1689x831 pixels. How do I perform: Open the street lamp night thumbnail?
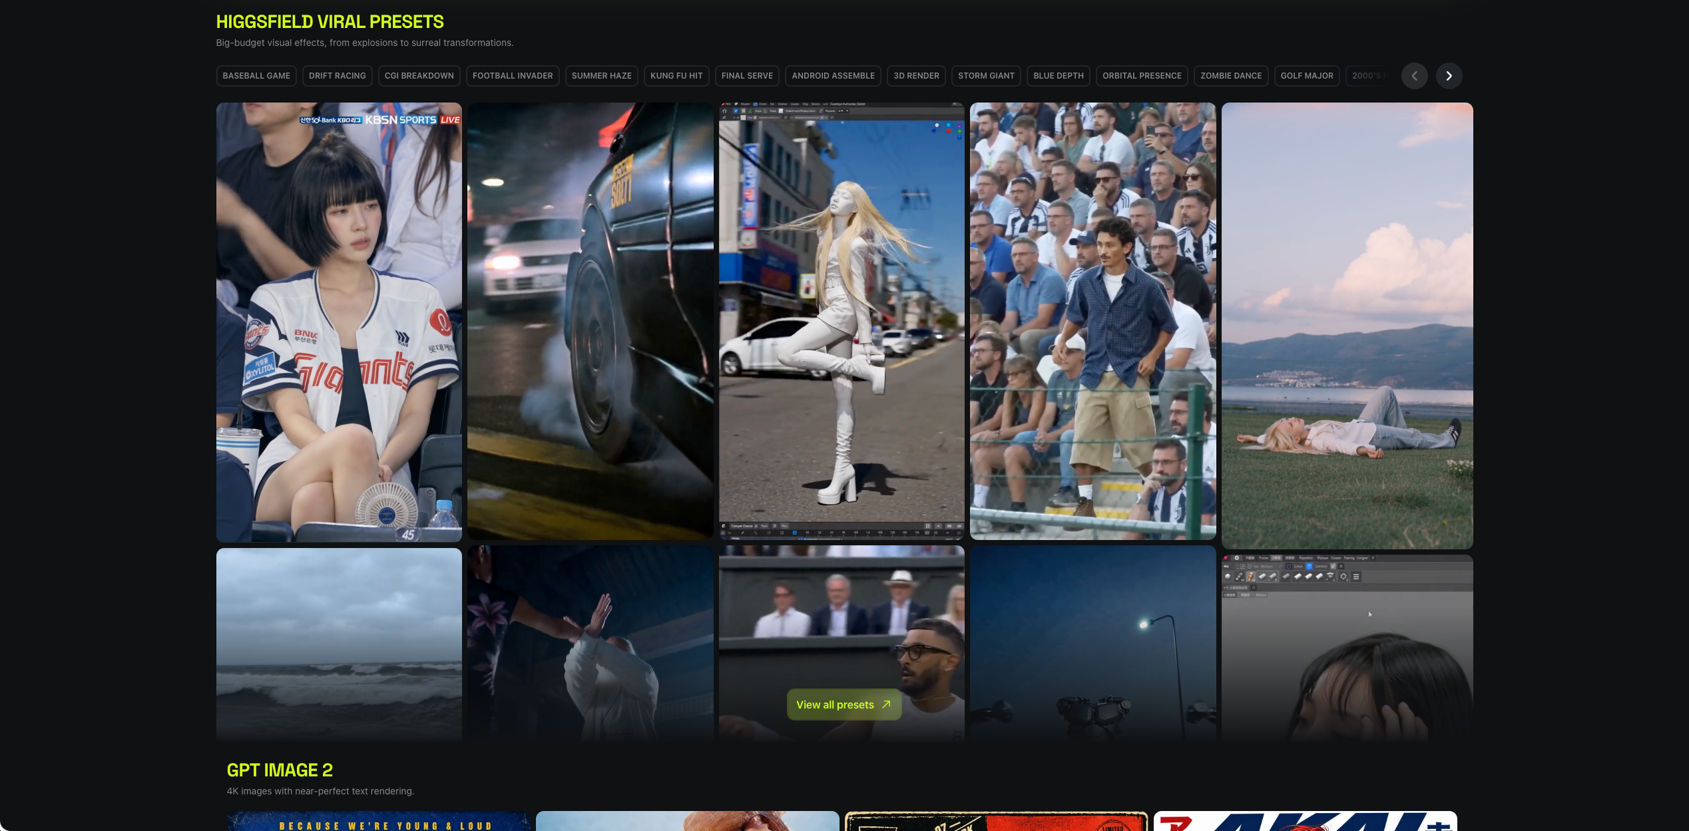click(x=1092, y=643)
